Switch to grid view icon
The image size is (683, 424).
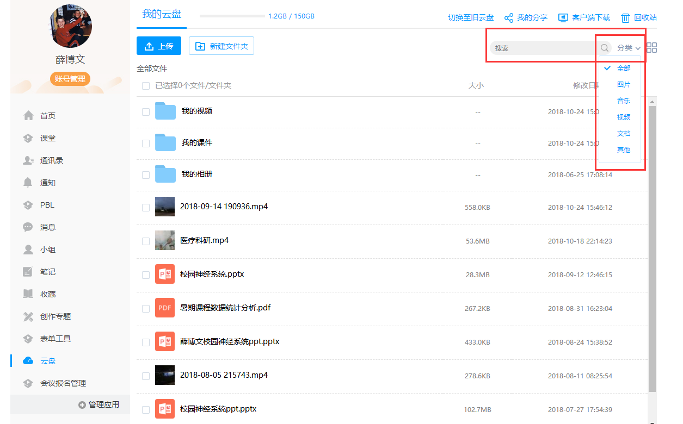tap(651, 48)
